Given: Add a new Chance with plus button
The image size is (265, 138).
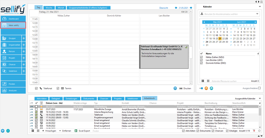Looking at the screenshot, I should 24,64.
